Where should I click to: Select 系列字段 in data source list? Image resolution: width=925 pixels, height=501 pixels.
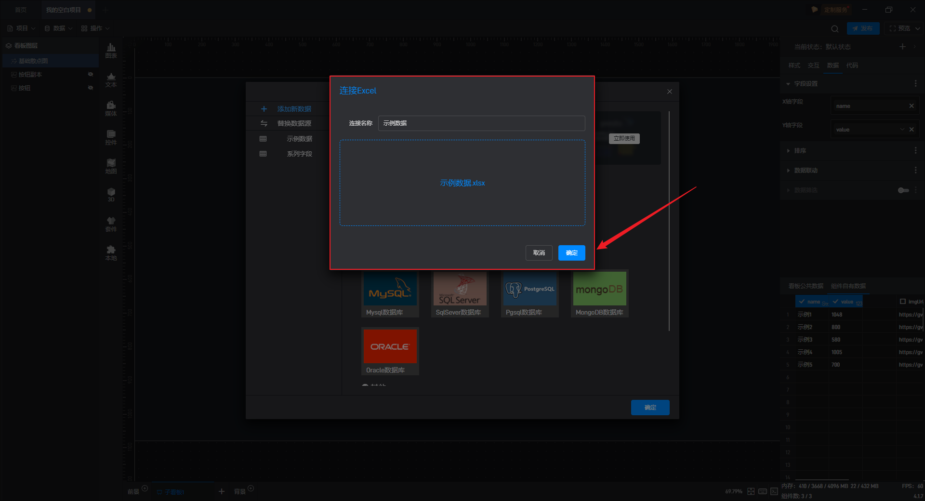pyautogui.click(x=299, y=154)
